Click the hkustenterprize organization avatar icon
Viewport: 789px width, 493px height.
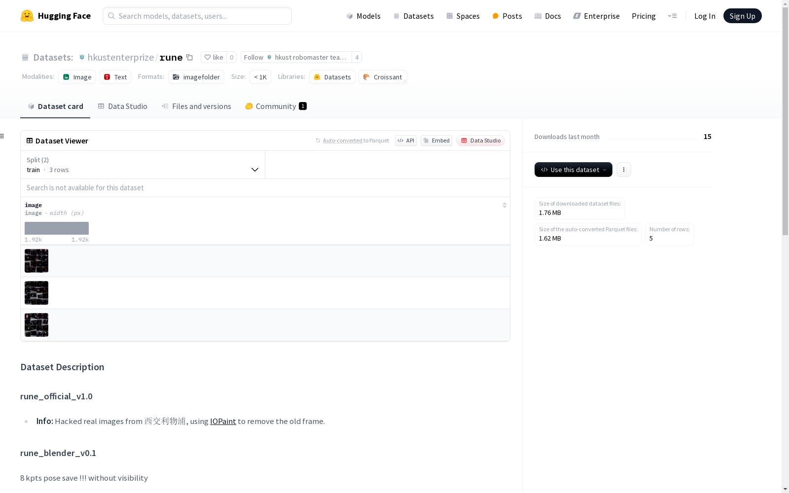point(82,57)
